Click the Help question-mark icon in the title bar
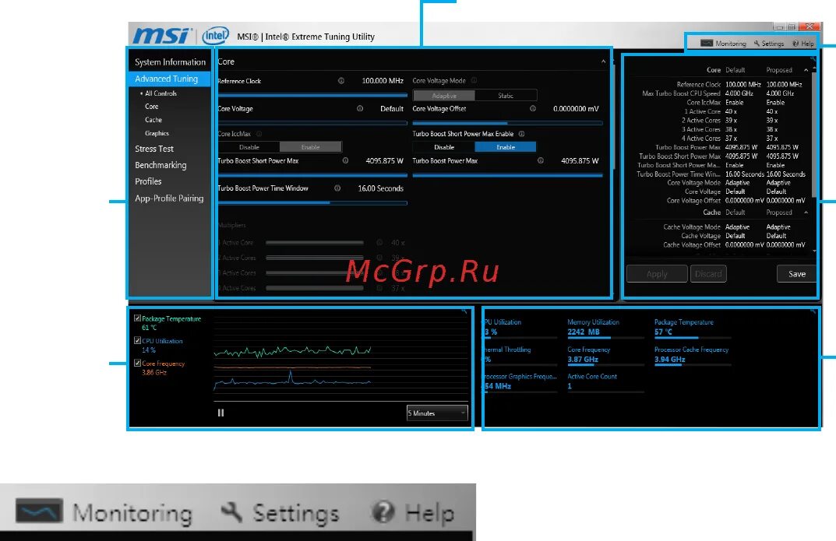 click(795, 43)
